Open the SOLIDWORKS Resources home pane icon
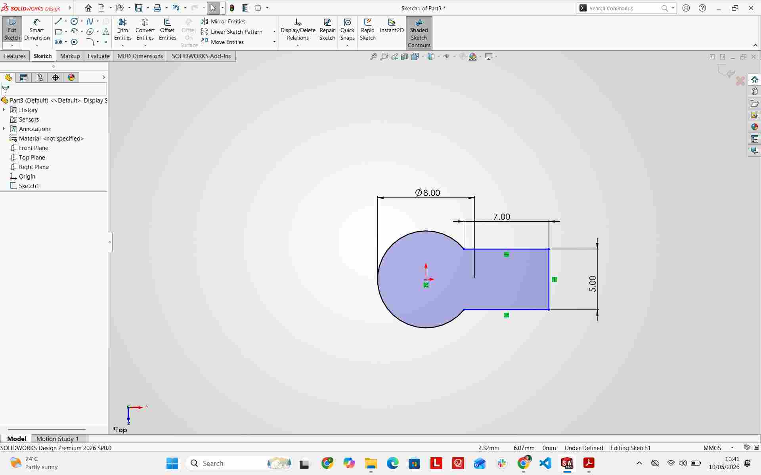Screen dimensions: 761x475 [x=755, y=80]
